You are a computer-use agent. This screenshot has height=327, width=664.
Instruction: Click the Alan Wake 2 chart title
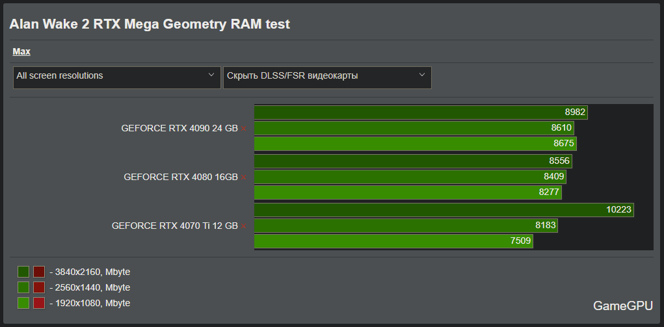150,24
